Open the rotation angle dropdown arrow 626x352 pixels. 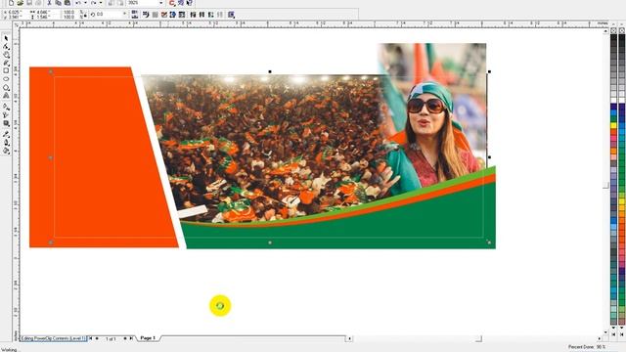124,15
